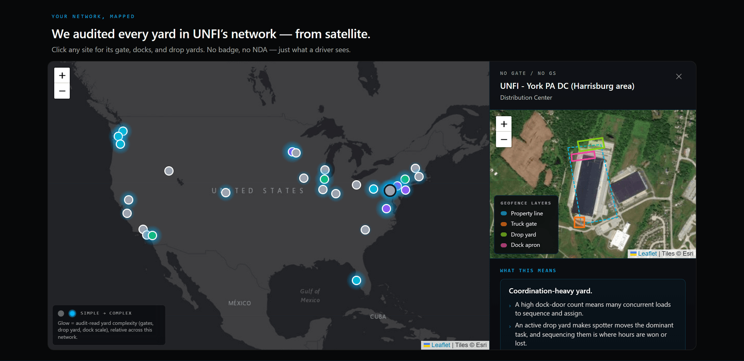The image size is (744, 361).
Task: Select gray marker directly below Chicago green marker
Action: 323,190
